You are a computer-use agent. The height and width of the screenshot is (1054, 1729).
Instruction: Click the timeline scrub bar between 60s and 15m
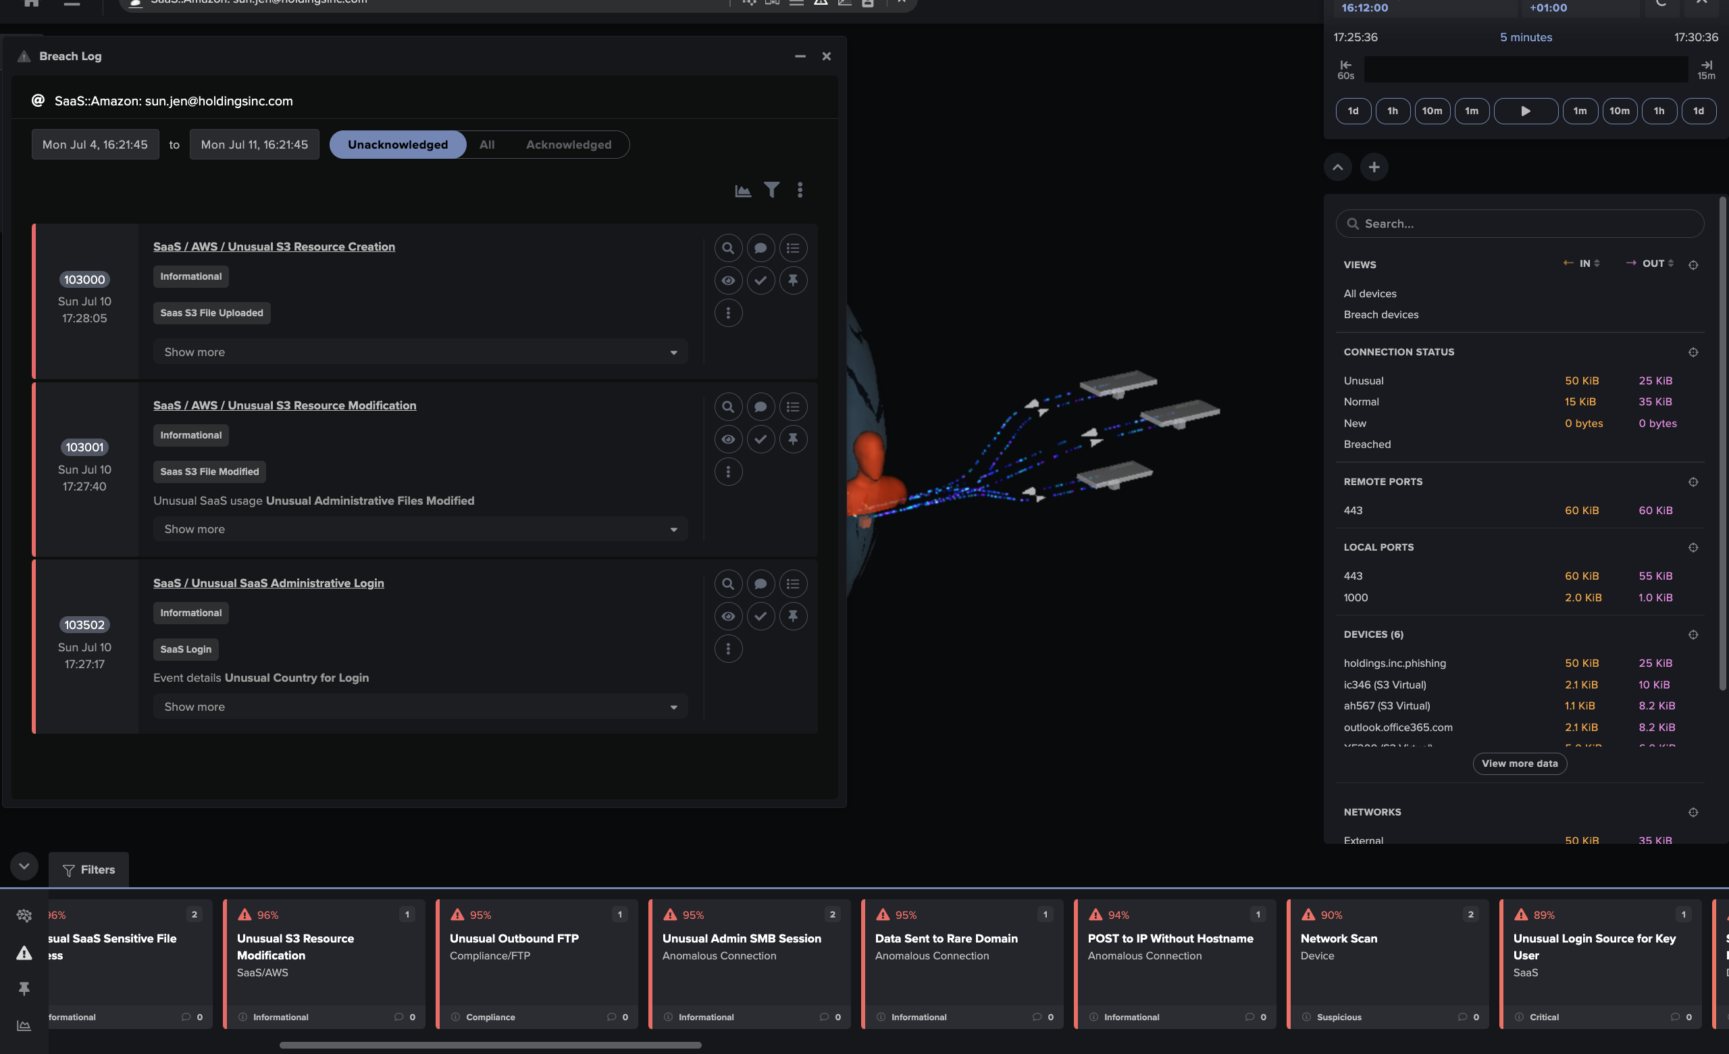click(1525, 69)
